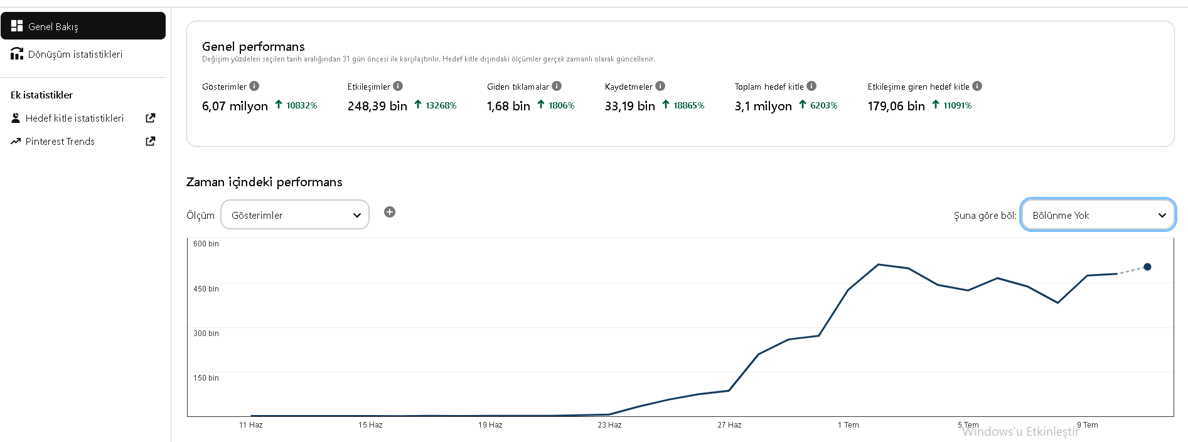Image resolution: width=1188 pixels, height=442 pixels.
Task: Click info icon for Etkileşime giren hedef kitle
Action: point(977,86)
